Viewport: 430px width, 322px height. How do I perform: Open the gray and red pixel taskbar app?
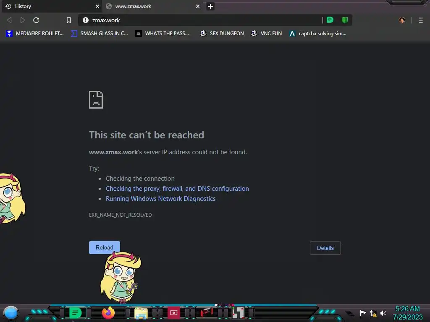tap(239, 313)
